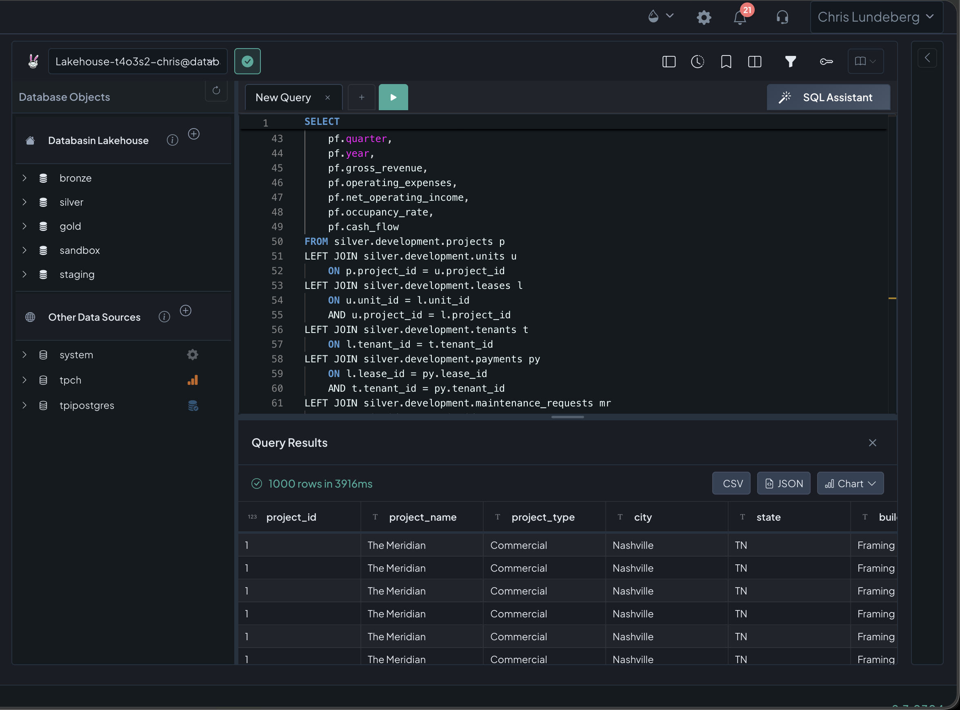The width and height of the screenshot is (960, 710).
Task: Click line 56 tenants LEFT JOIN
Action: click(x=416, y=330)
